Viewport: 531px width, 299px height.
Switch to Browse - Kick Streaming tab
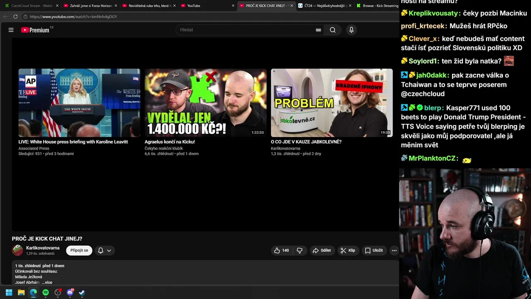point(377,6)
